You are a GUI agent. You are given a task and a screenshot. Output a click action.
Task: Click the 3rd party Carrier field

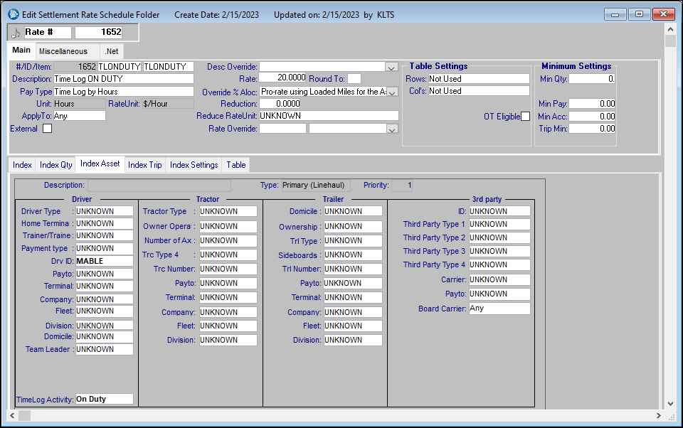[x=499, y=279]
